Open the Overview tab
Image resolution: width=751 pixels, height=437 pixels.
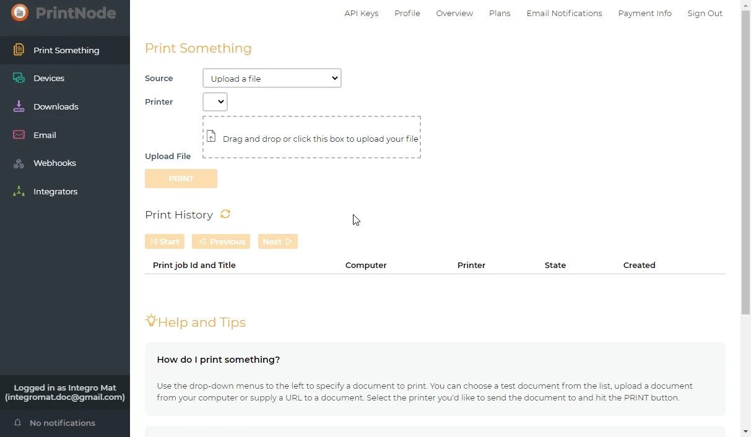454,13
